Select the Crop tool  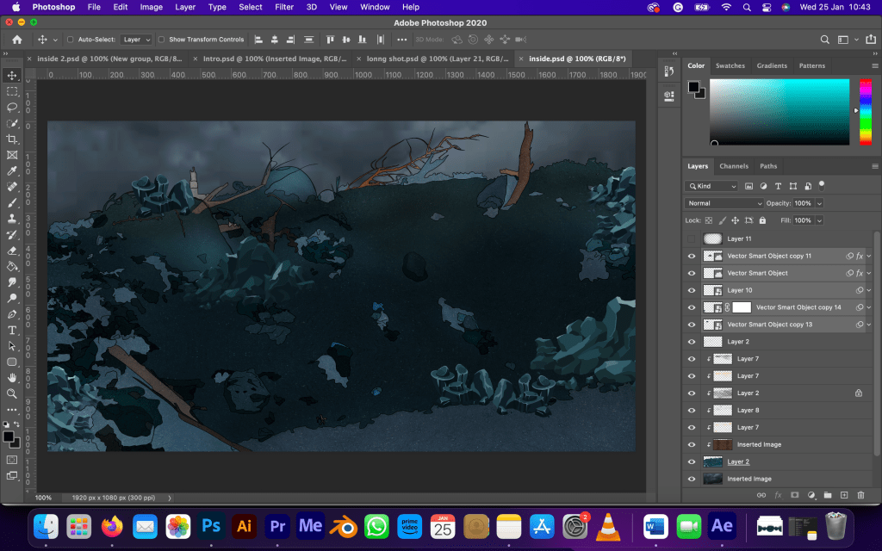coord(12,139)
